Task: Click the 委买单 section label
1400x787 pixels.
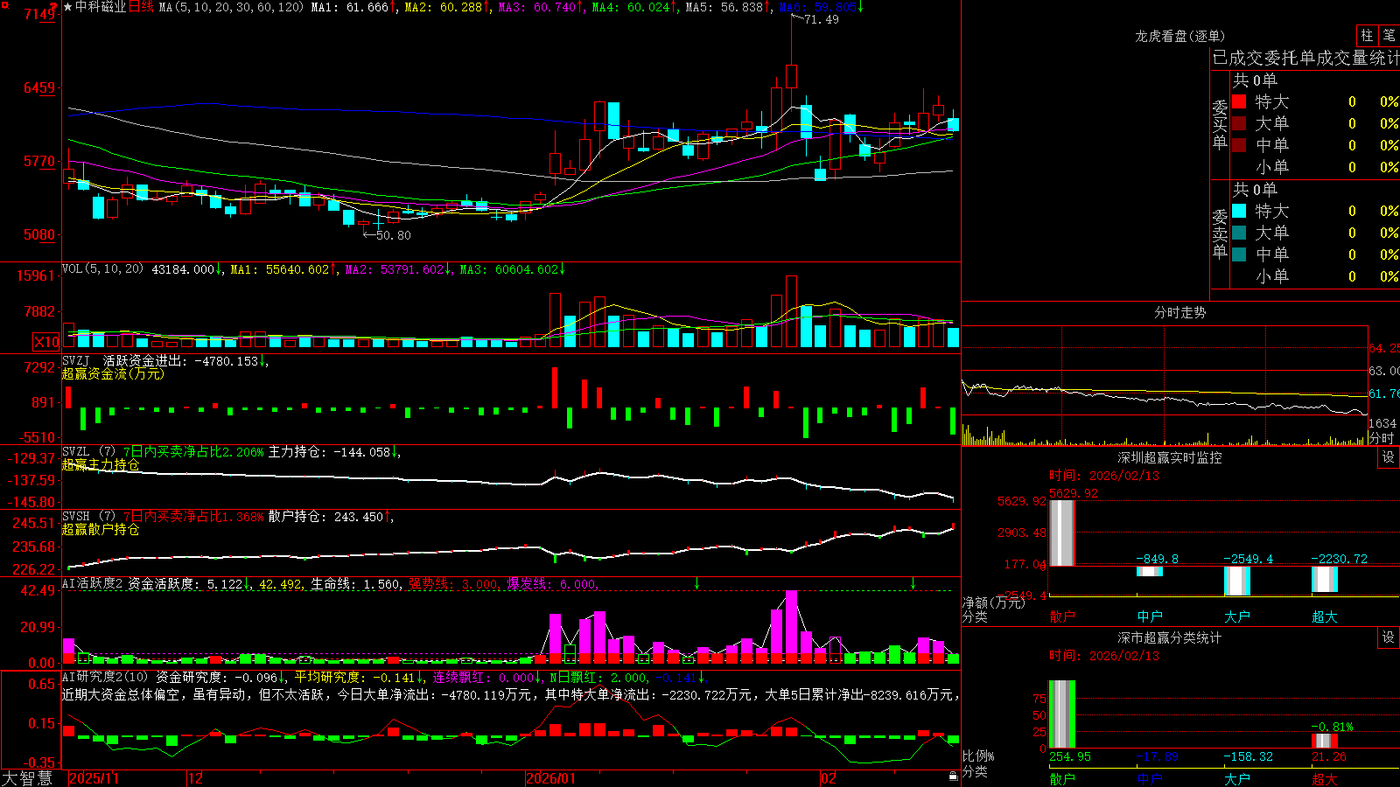Action: (x=1220, y=124)
